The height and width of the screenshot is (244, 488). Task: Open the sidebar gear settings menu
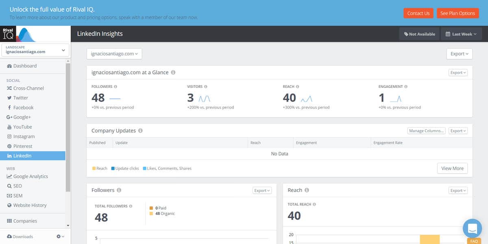click(x=60, y=237)
